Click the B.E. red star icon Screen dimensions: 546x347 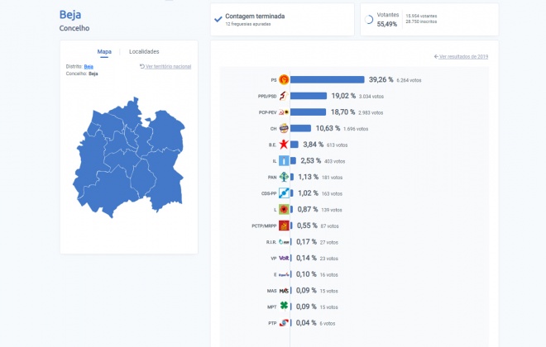click(x=284, y=145)
